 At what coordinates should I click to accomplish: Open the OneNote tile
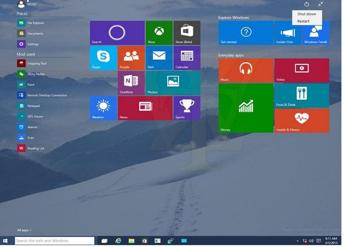(x=131, y=82)
